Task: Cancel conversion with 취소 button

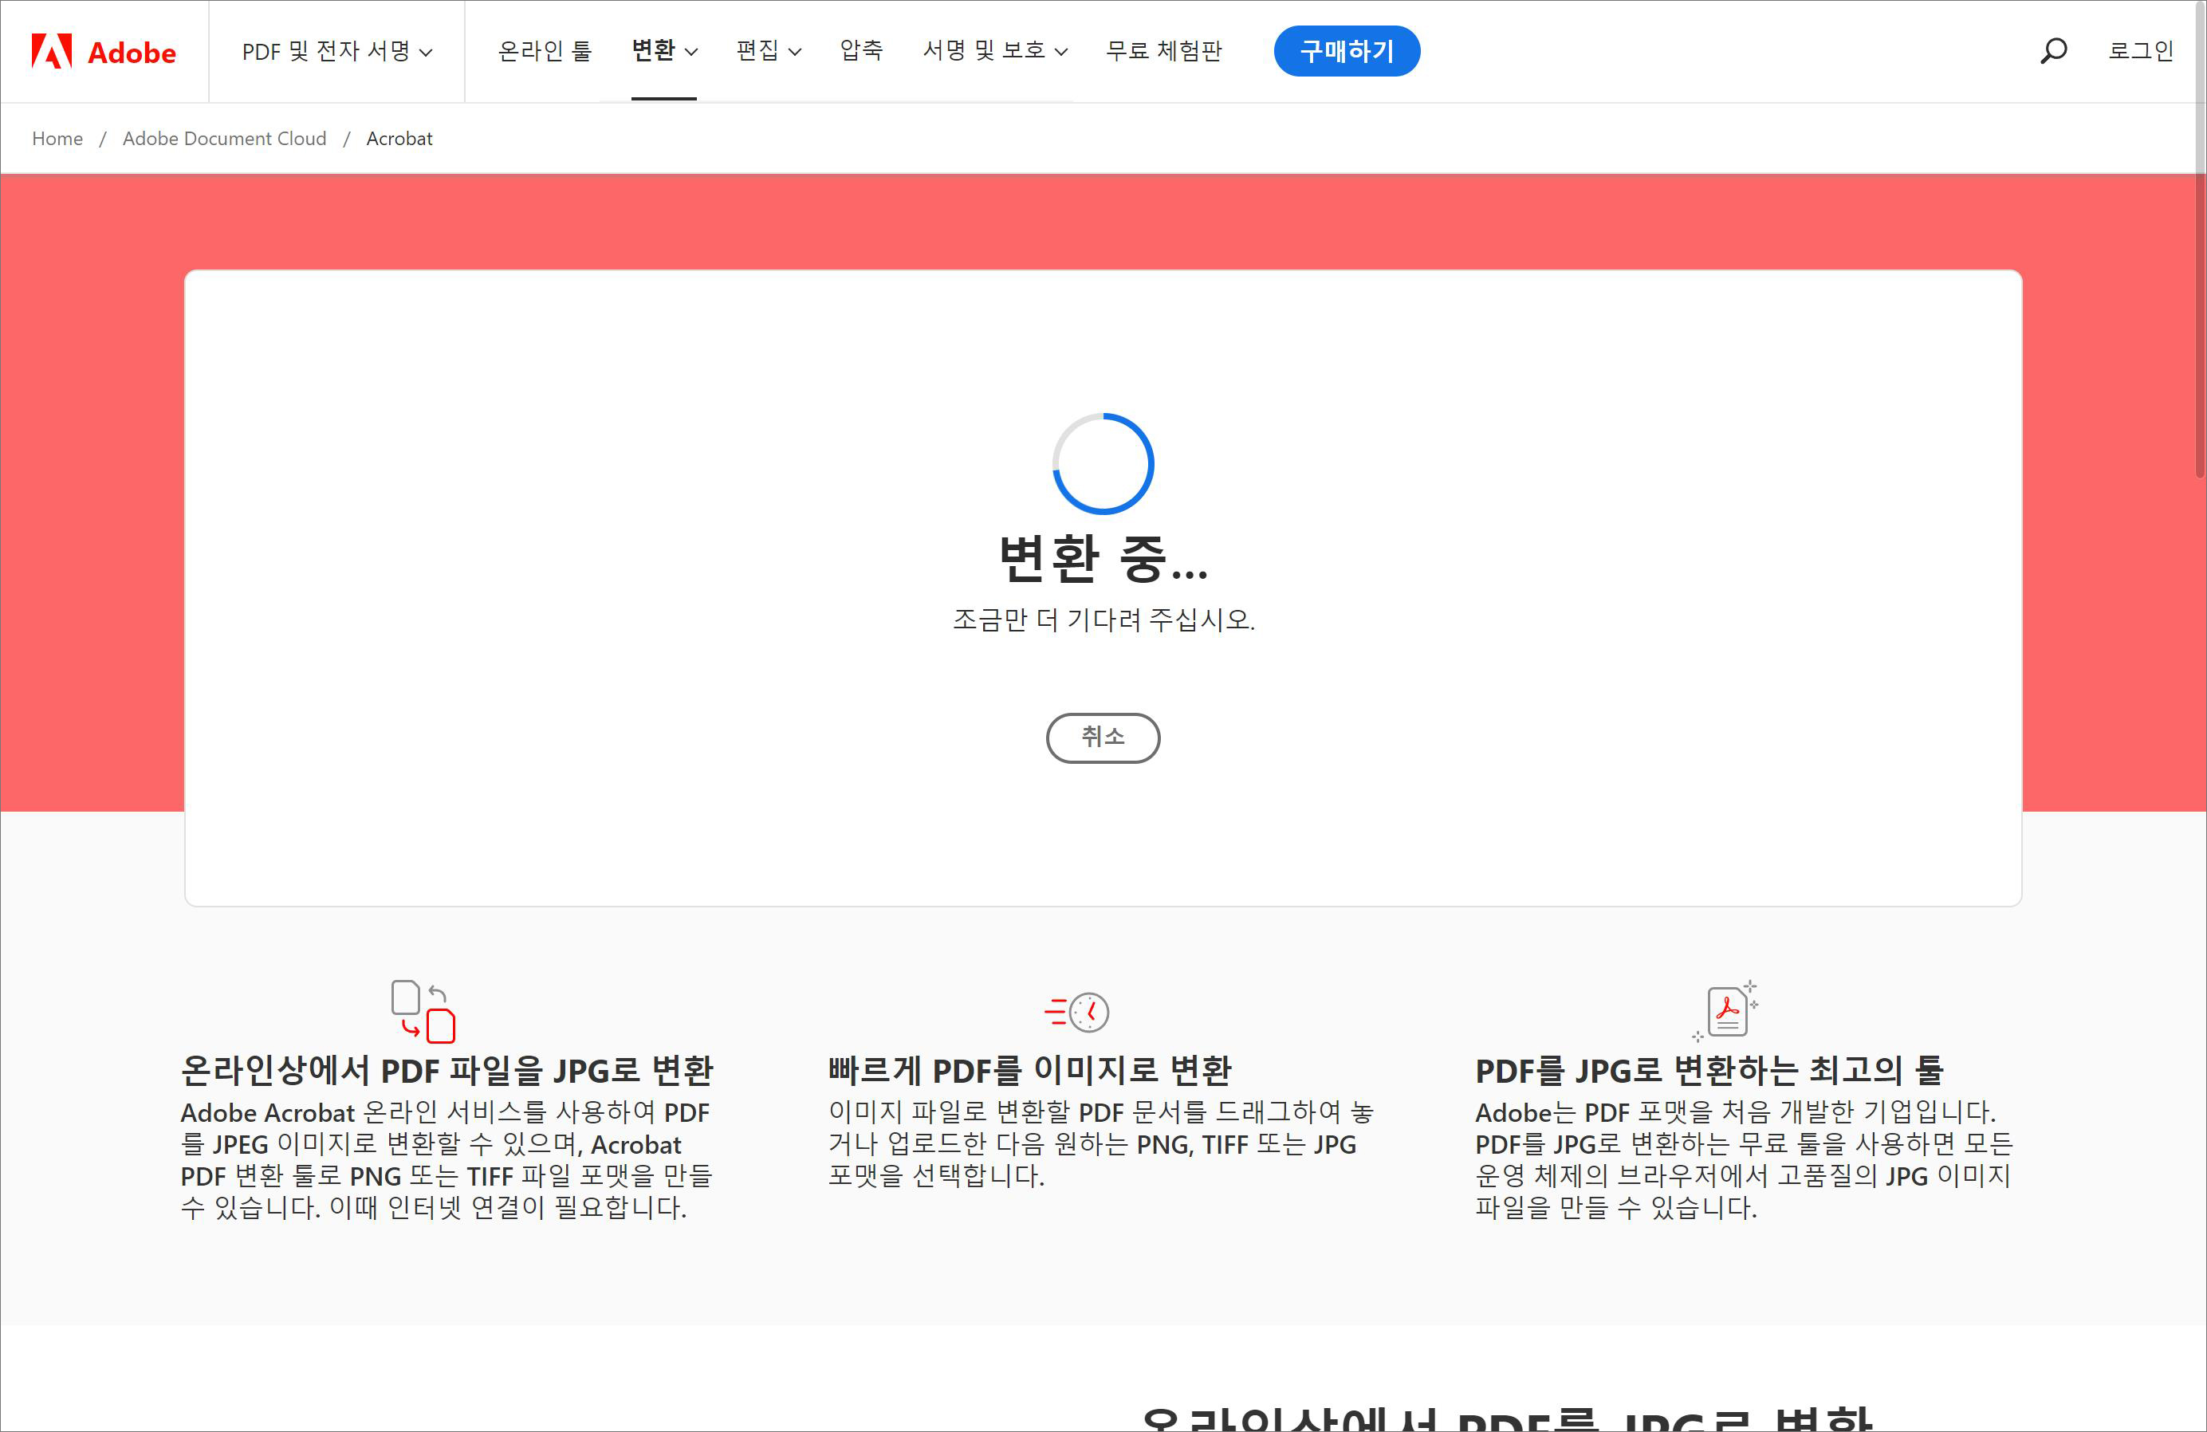Action: click(x=1103, y=738)
